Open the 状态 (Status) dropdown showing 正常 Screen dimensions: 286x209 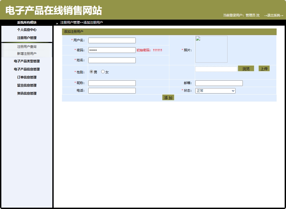click(215, 91)
